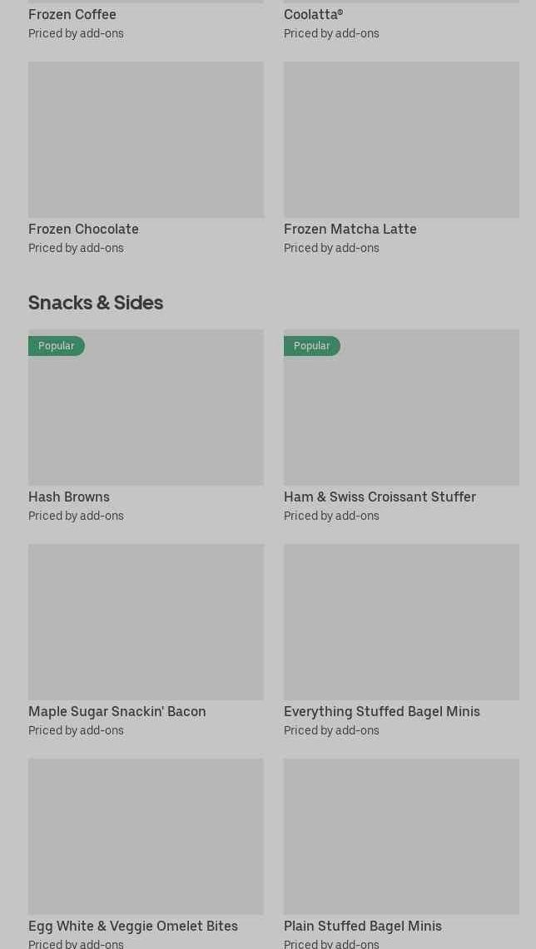This screenshot has height=949, width=536.
Task: Click the Coolatta item title
Action: pos(313,14)
